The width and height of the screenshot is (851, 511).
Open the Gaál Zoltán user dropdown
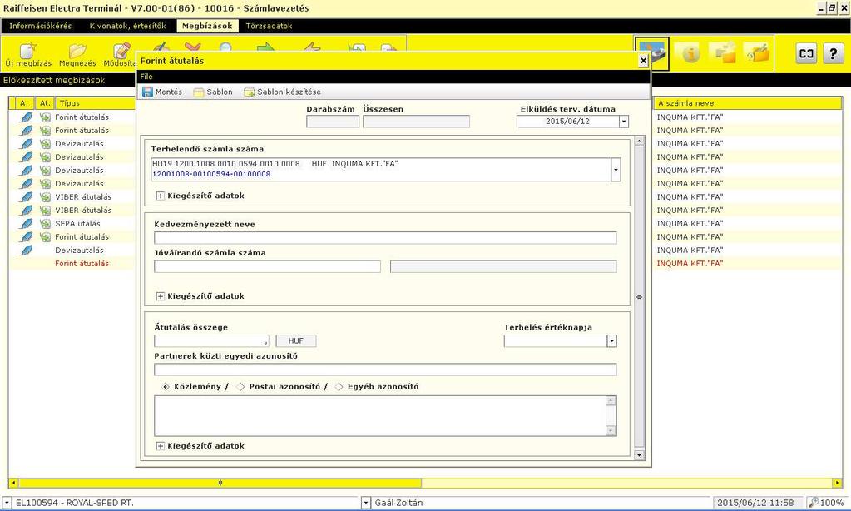[x=366, y=503]
